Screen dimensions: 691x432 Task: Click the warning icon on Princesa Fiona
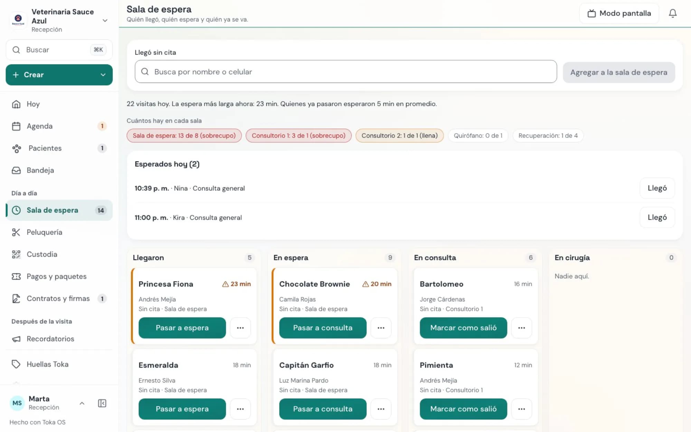[225, 284]
